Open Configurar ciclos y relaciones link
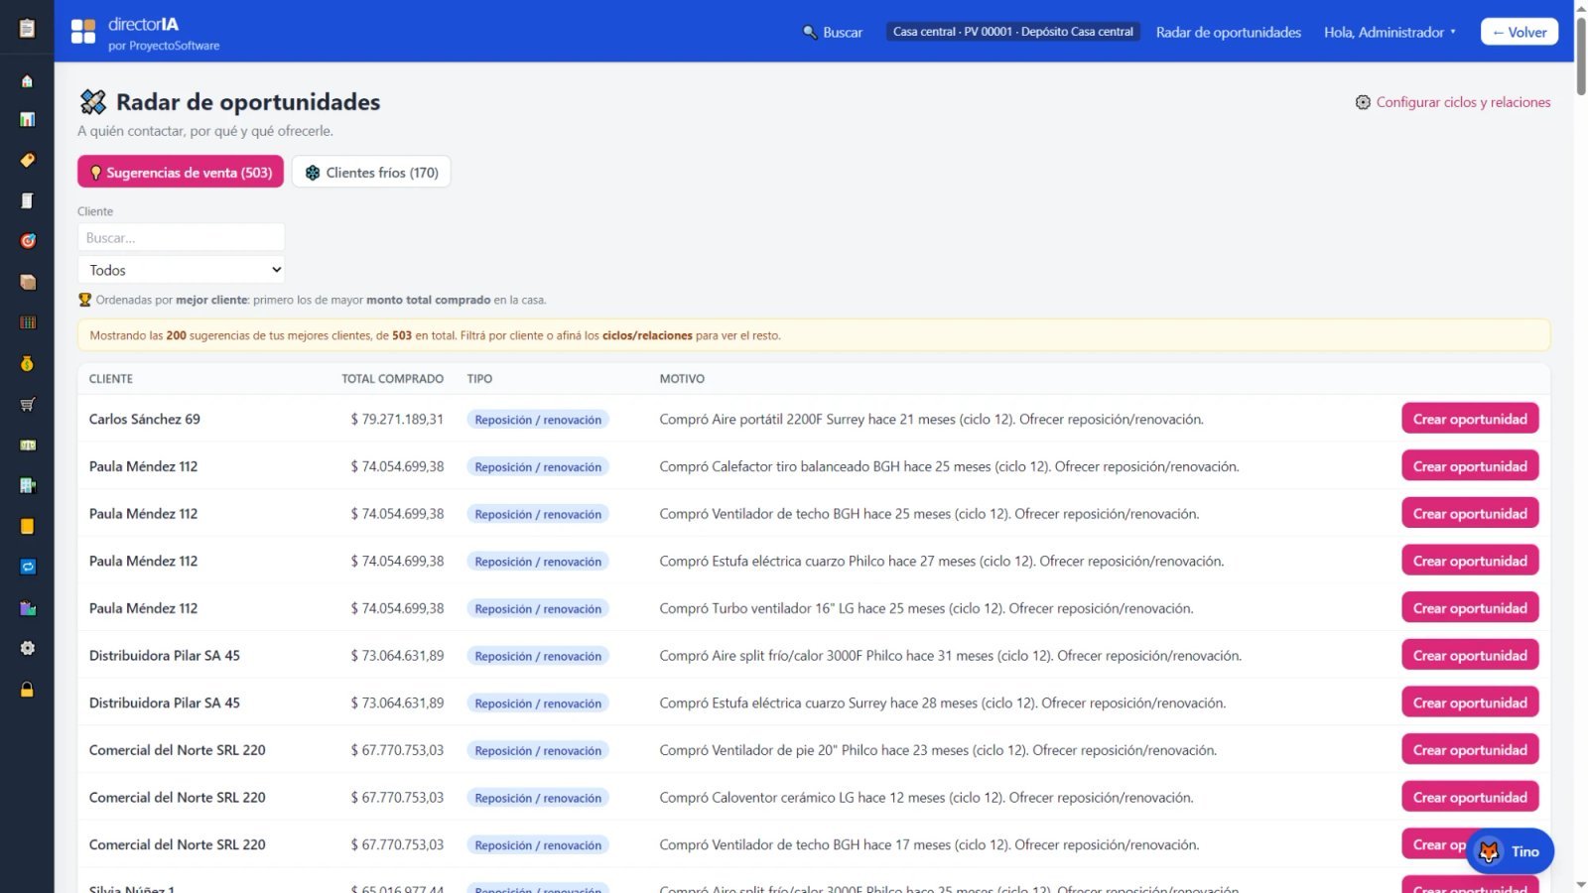Viewport: 1588px width, 893px height. click(1452, 102)
